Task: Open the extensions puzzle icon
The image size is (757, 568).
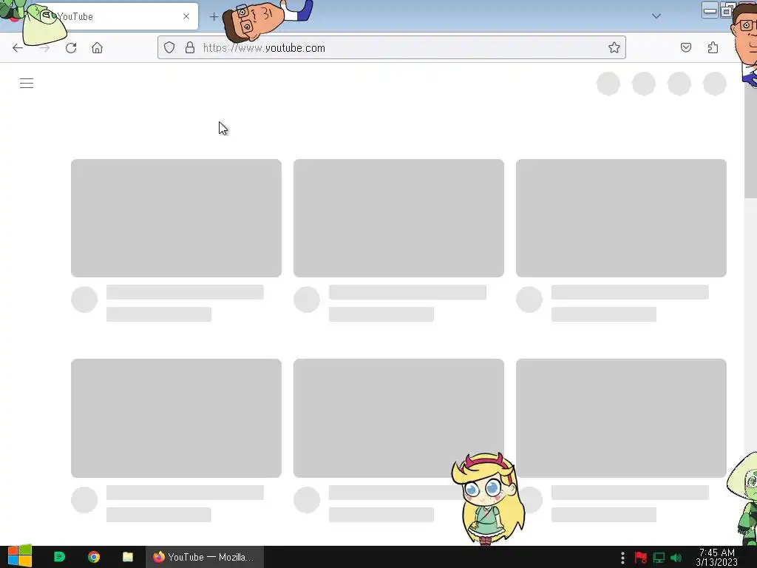Action: 713,47
